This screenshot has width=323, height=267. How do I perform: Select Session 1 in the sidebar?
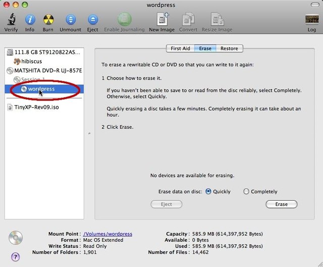click(44, 79)
